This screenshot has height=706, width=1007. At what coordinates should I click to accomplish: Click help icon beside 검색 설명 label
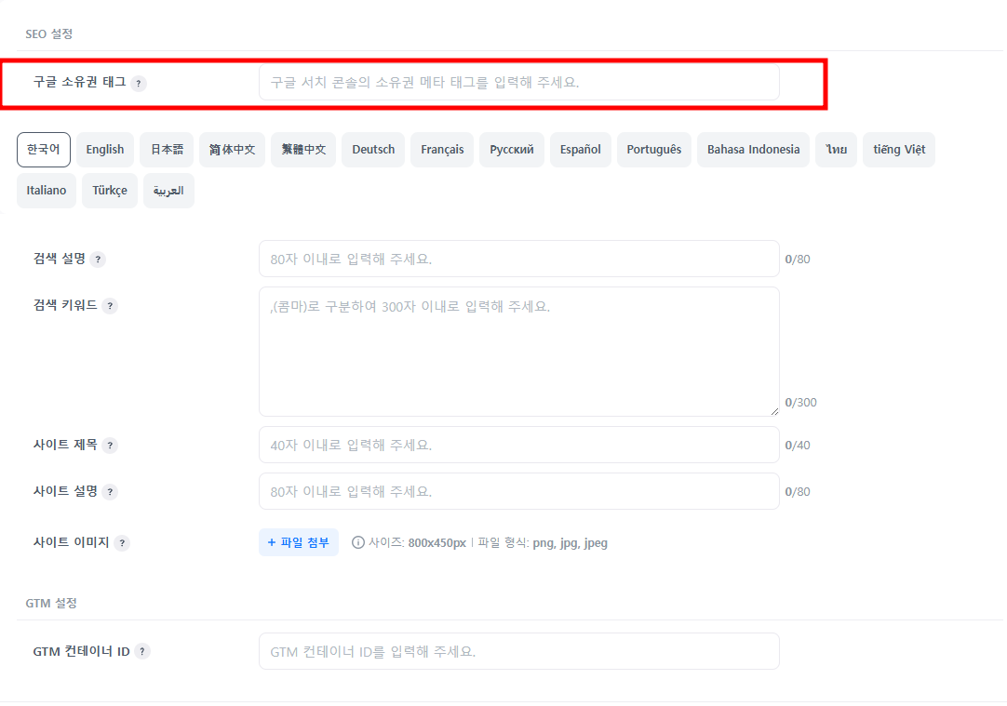pos(99,260)
